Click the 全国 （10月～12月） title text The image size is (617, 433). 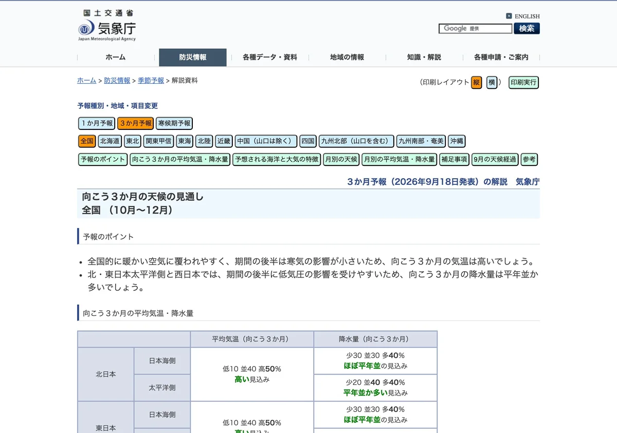128,210
